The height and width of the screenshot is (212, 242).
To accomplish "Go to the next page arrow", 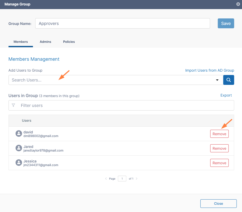I will pos(137,179).
